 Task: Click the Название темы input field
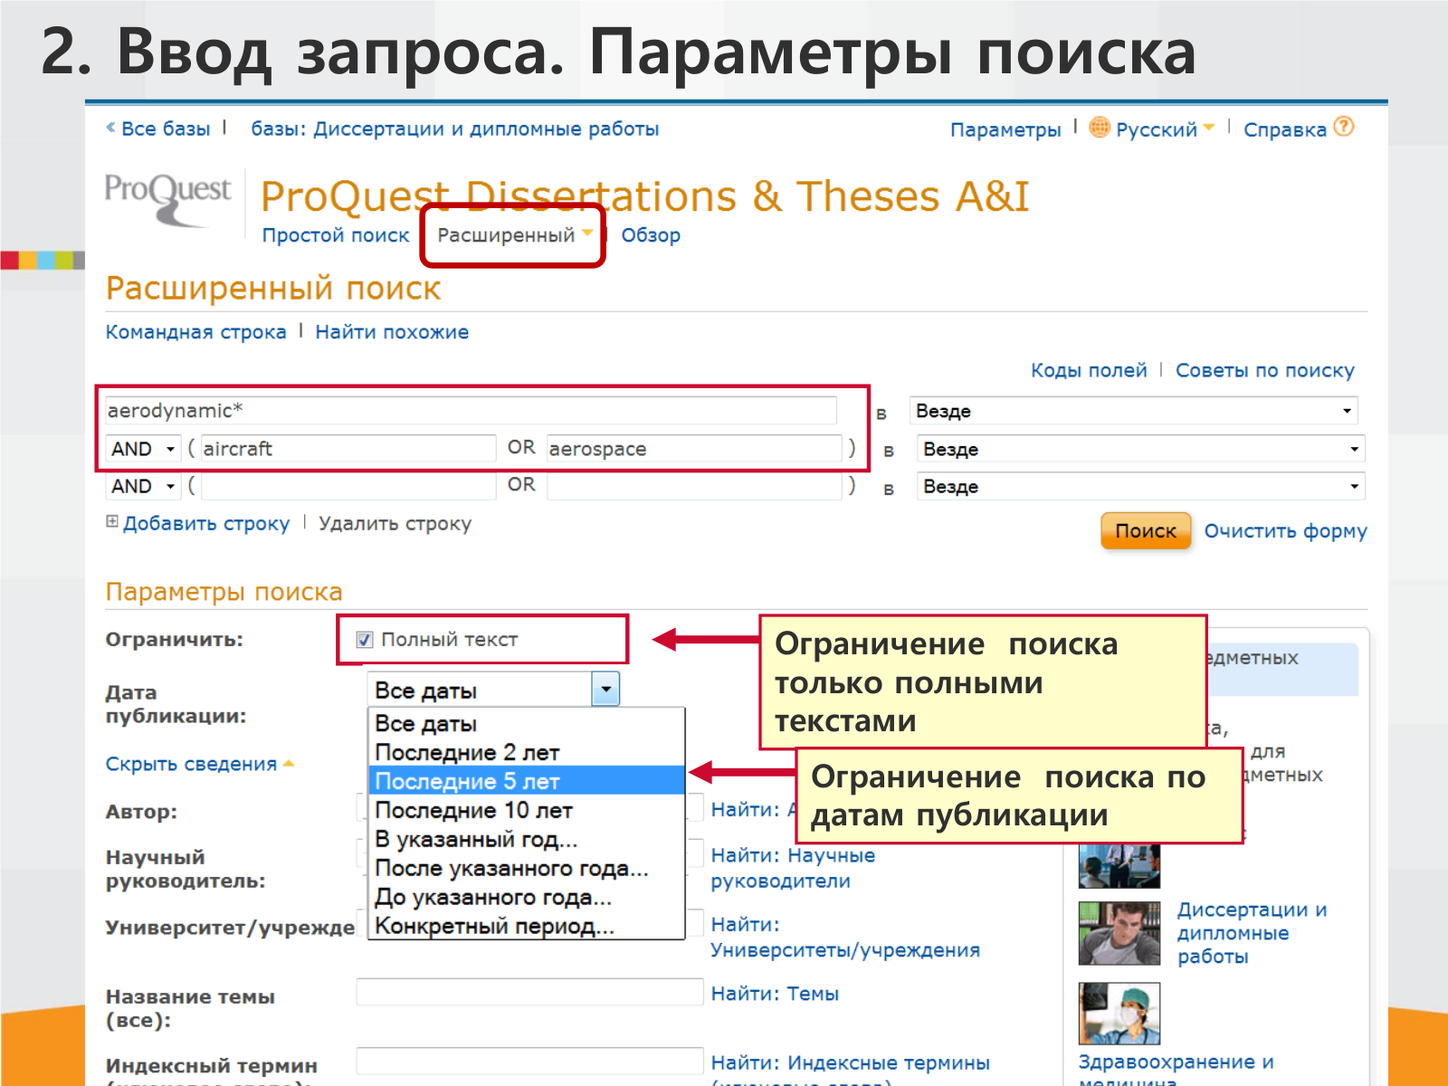click(x=529, y=992)
